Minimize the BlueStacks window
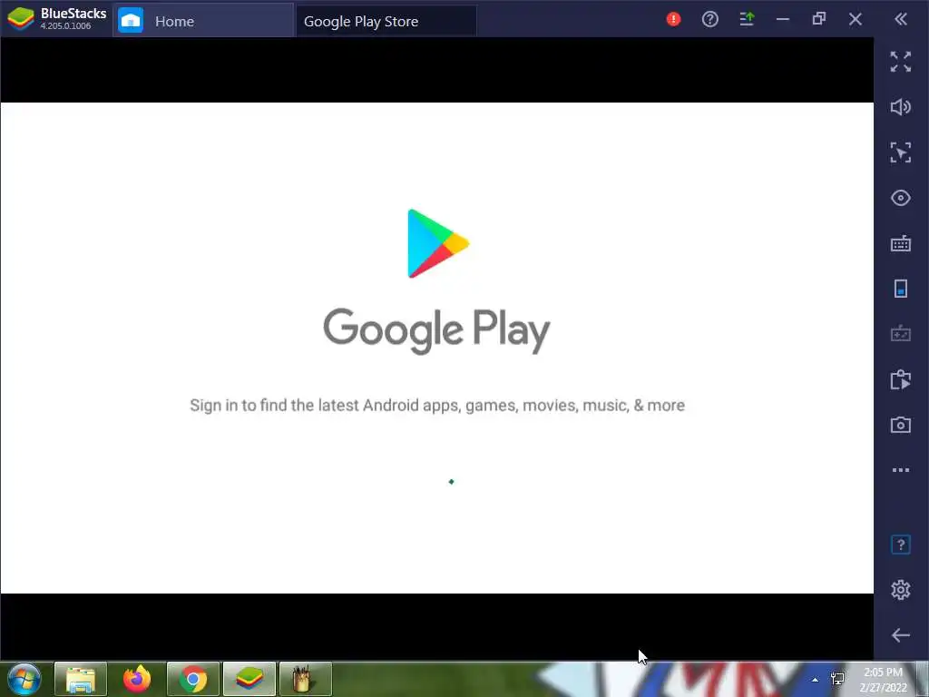 coord(783,19)
